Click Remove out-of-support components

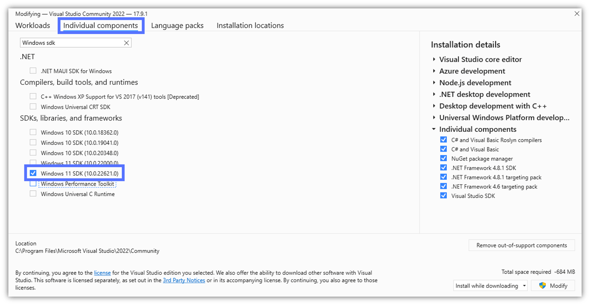(522, 245)
